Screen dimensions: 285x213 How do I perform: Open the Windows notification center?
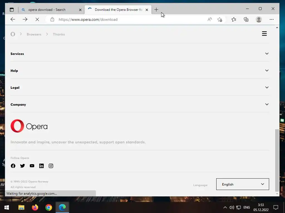[276, 207]
